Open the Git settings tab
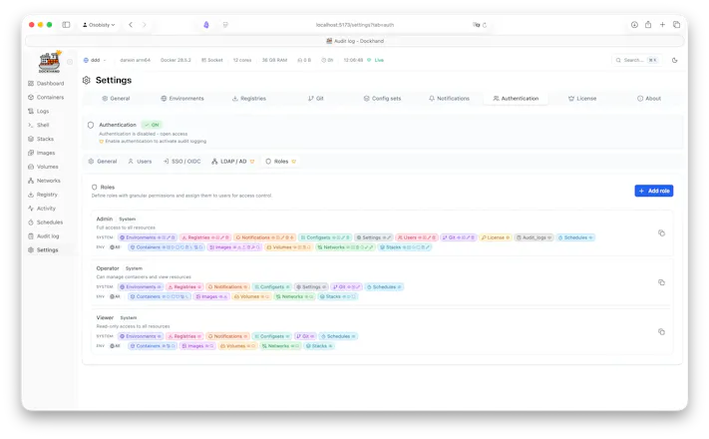Screen dimensions: 709x439 tap(316, 99)
